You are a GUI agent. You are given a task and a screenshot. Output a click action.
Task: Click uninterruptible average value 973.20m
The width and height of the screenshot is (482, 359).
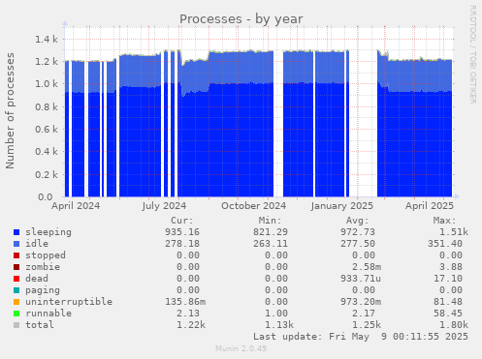click(x=361, y=302)
